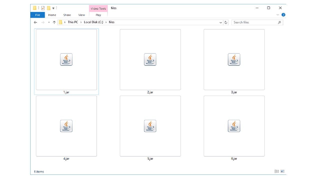
Task: Minimize the files window
Action: click(257, 8)
